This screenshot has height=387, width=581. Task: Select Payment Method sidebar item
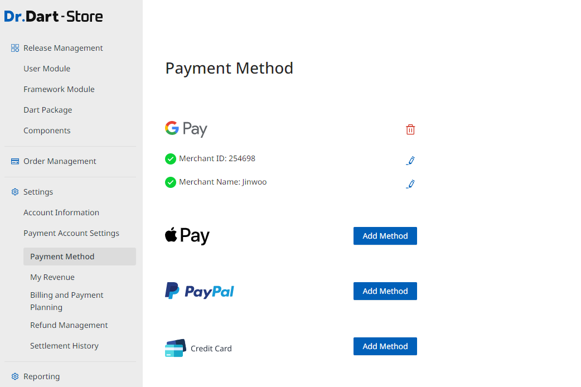click(80, 257)
